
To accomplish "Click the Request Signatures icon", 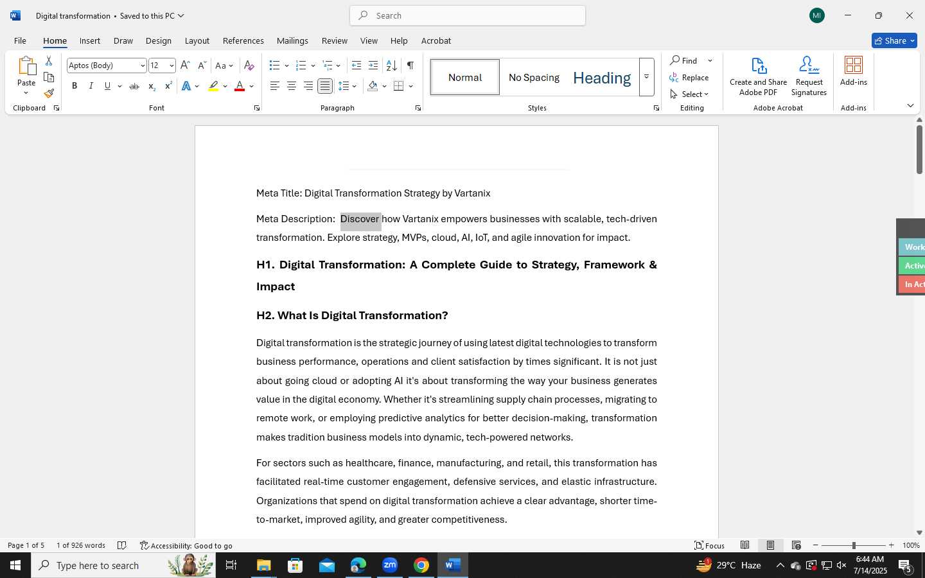I will (809, 76).
